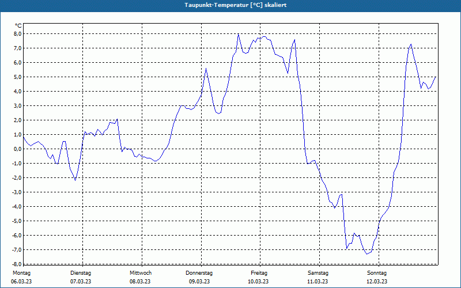Screen dimensions: 461x288
Task: Select the -5,0 y-axis value
Action: click(17, 221)
